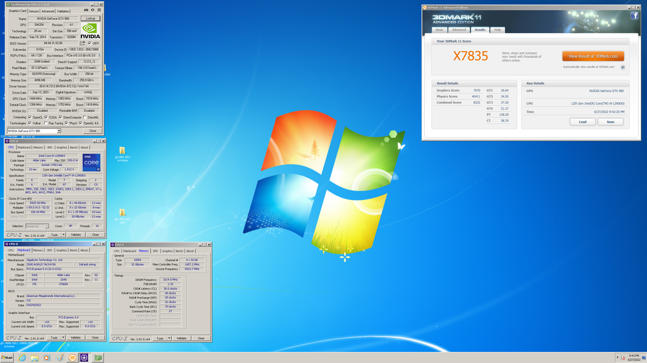Click the Facebook icon in 3DMark 11
The height and width of the screenshot is (363, 647).
pos(634,16)
